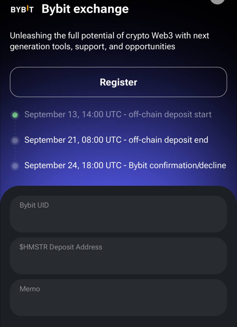Tap the "Memo" placeholder label
The image size is (237, 327).
tap(30, 289)
